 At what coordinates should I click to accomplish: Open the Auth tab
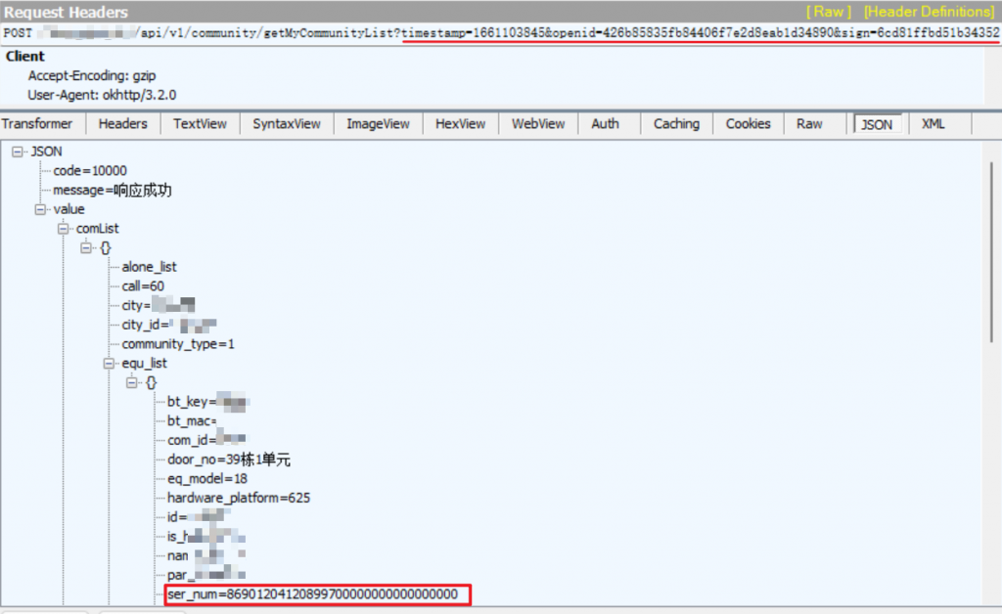click(x=605, y=124)
